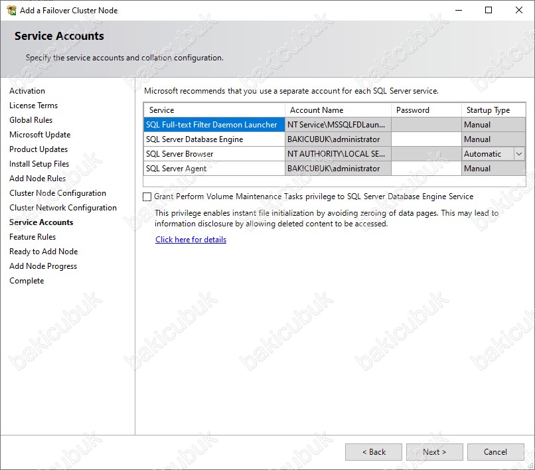Click the SQL Server Database Engine password field
Screen dimensions: 535x470
pos(426,139)
